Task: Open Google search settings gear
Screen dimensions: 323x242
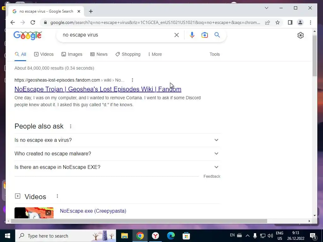Action: [301, 35]
